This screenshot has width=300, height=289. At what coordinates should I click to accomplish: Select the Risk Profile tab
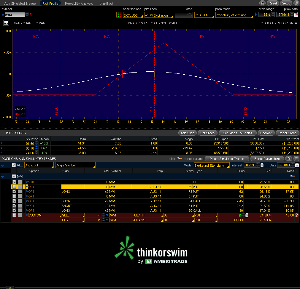tap(50, 4)
